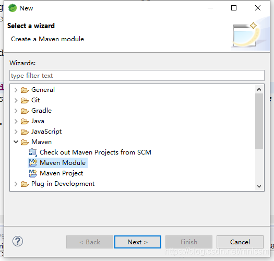The width and height of the screenshot is (274, 261).
Task: Expand the Gradle category
Action: tap(16, 111)
